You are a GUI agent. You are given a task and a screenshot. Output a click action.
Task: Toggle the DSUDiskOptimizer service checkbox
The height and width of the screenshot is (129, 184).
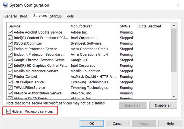10,43
